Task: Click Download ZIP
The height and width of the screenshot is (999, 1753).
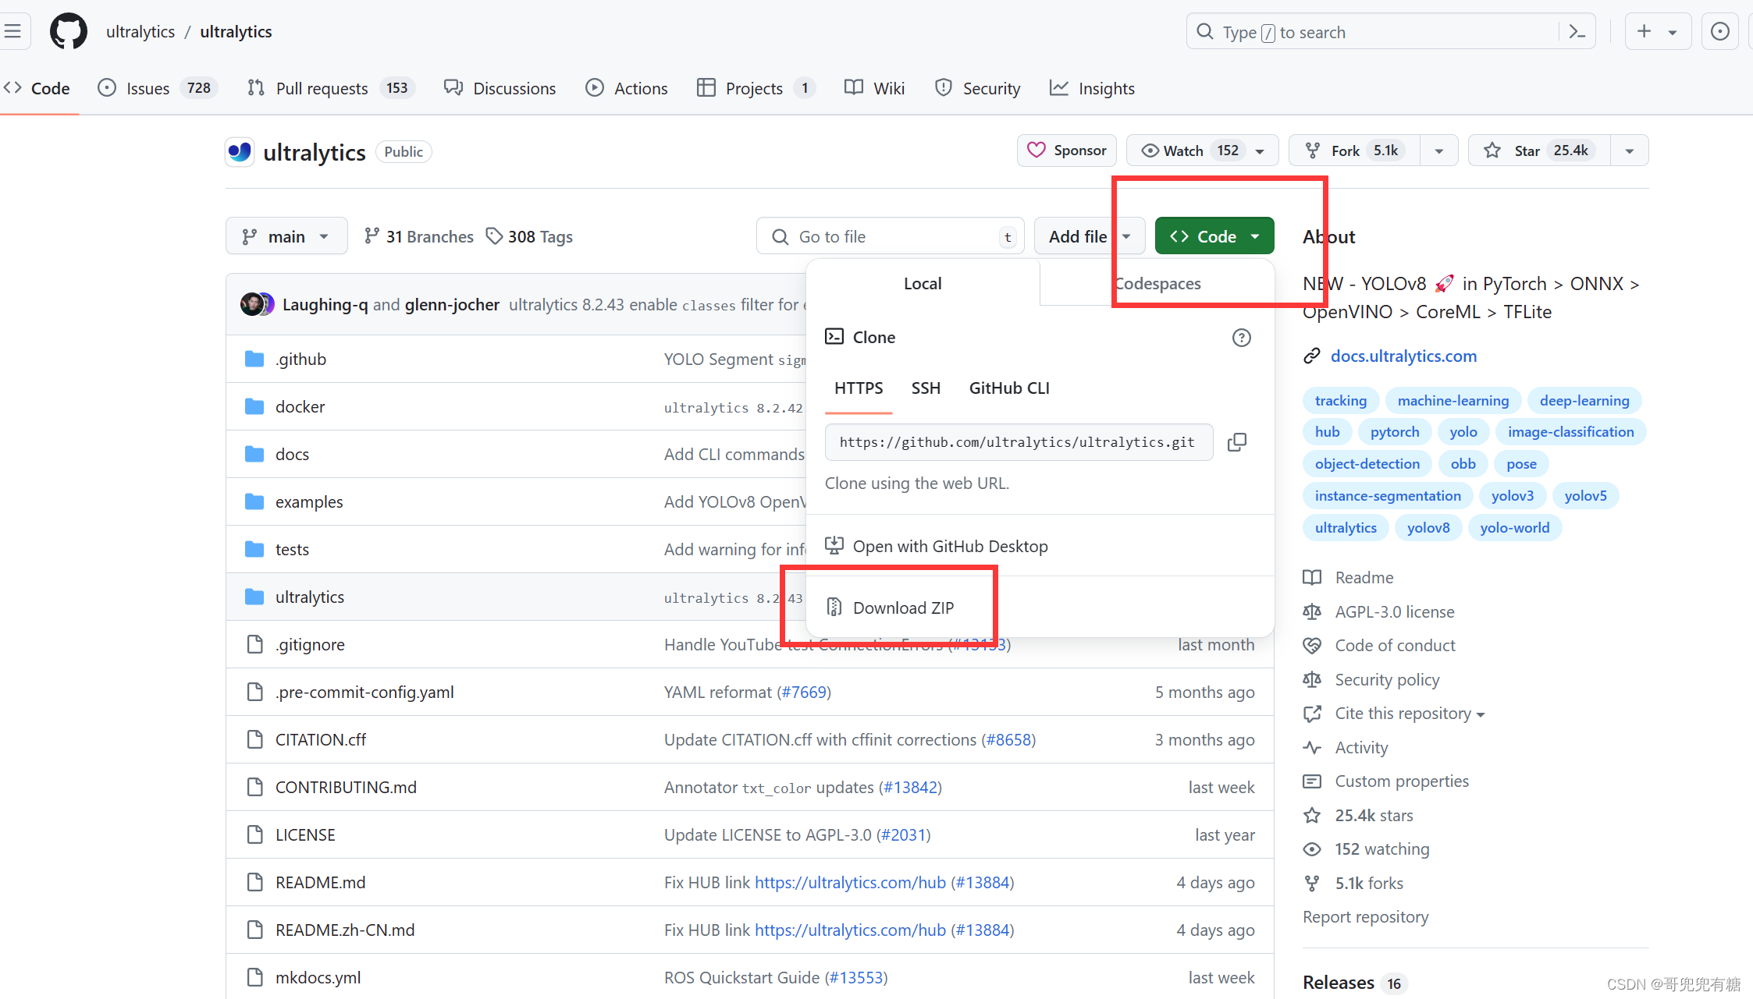Action: [903, 608]
